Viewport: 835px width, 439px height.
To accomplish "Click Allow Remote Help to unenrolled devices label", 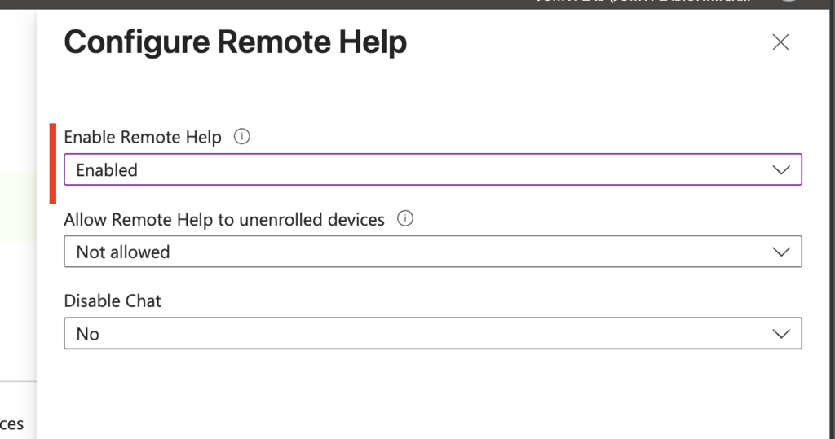I will (224, 219).
